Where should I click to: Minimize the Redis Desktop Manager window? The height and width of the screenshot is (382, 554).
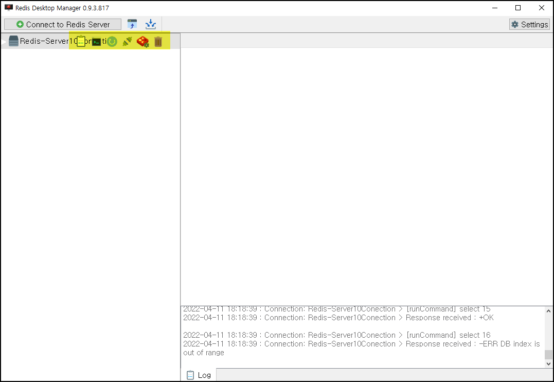click(495, 8)
